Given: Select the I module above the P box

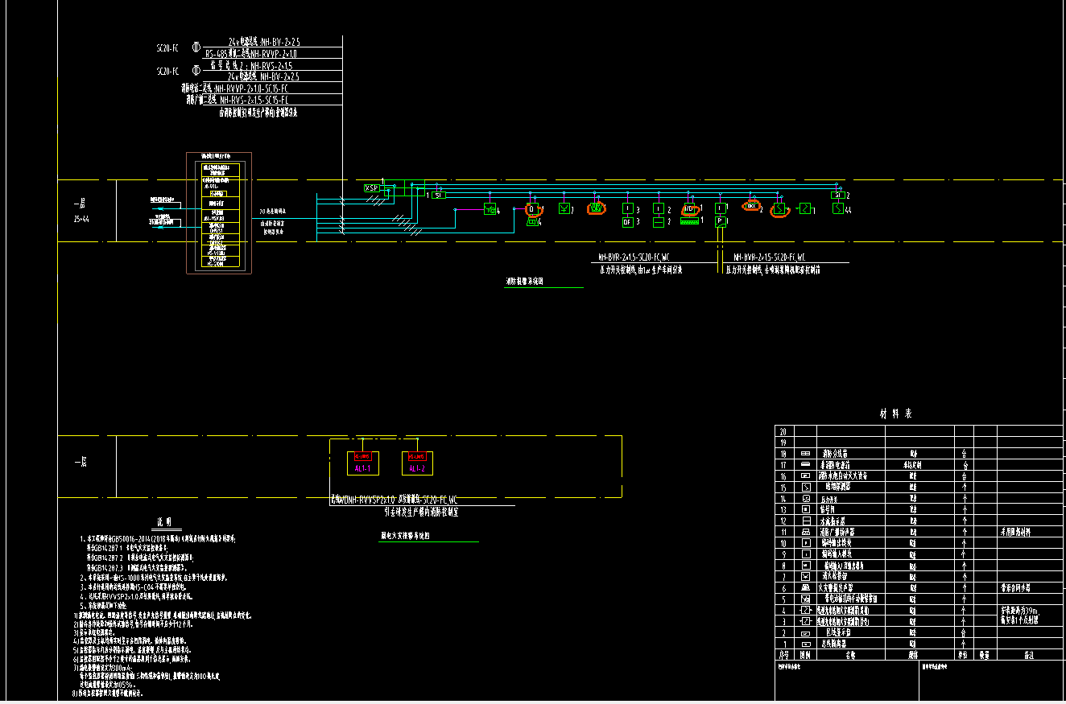Looking at the screenshot, I should coord(720,208).
